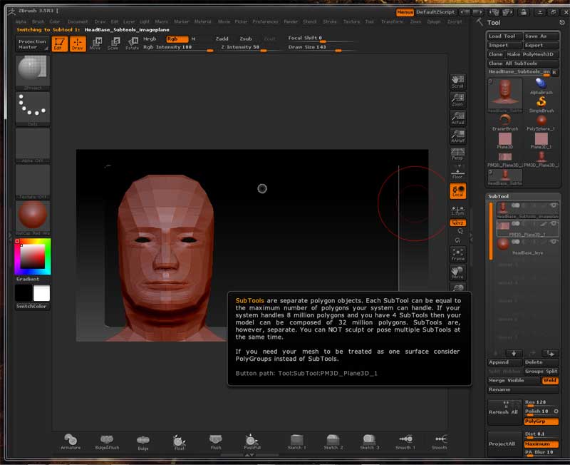Select the Move transform tool in top shelf
The image size is (570, 465).
[95, 44]
